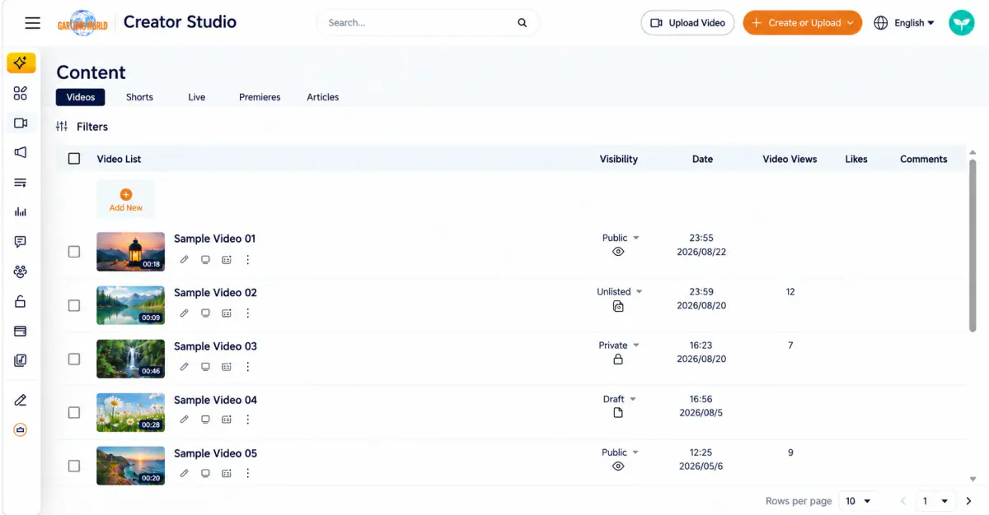Check the box for Sample Video 03

(74, 359)
